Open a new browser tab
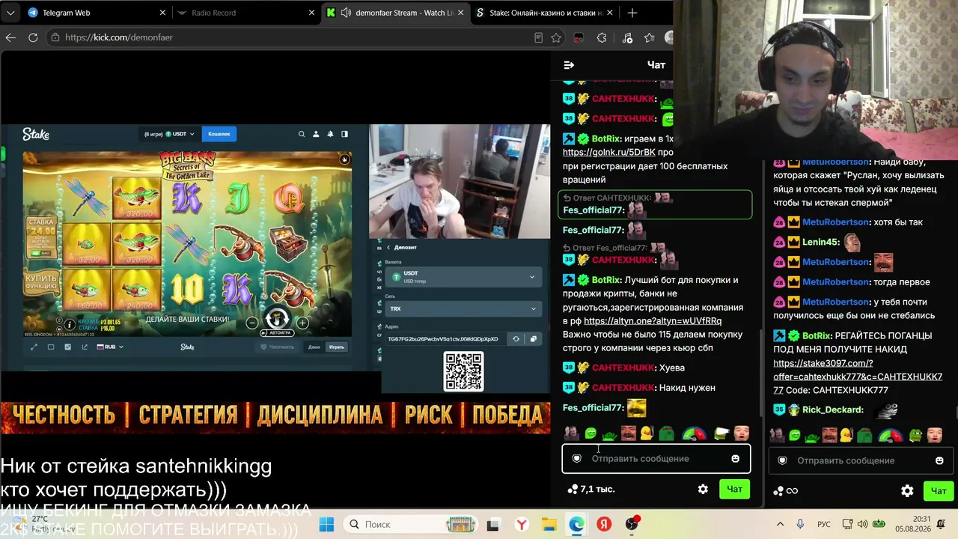The image size is (958, 539). tap(632, 13)
